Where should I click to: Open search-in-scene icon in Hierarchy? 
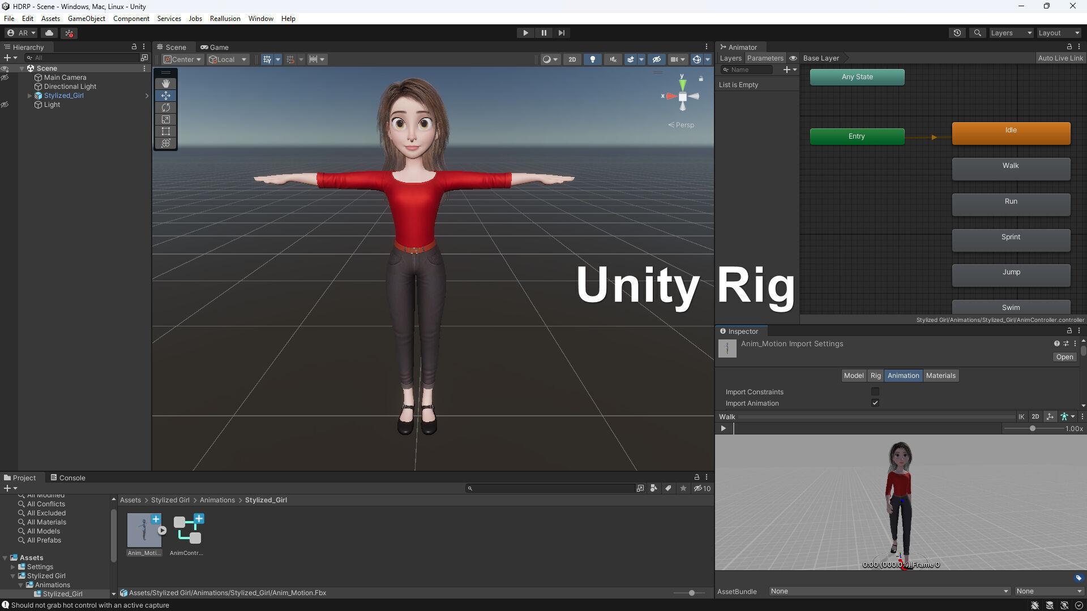point(144,58)
